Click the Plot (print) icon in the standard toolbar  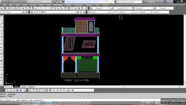pos(9,8)
